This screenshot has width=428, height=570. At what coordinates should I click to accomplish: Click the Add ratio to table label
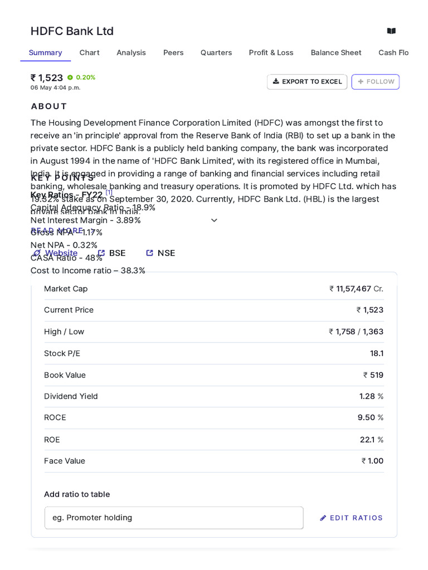(x=77, y=494)
